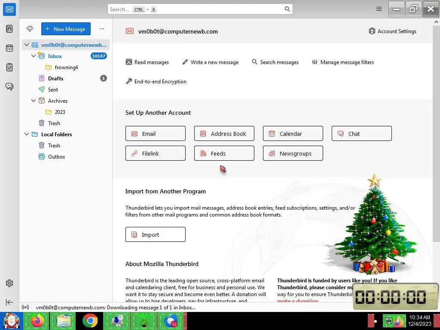The width and height of the screenshot is (440, 330).
Task: Set up an Address Book
Action: pos(224,134)
